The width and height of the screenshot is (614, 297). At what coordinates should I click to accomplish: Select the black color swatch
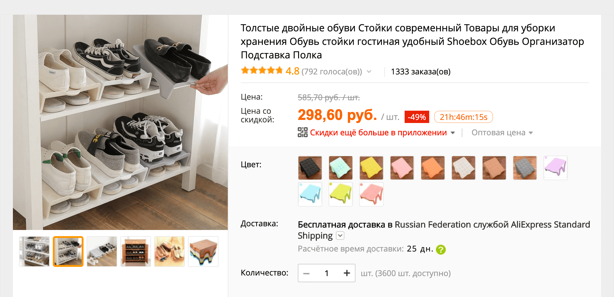[310, 168]
